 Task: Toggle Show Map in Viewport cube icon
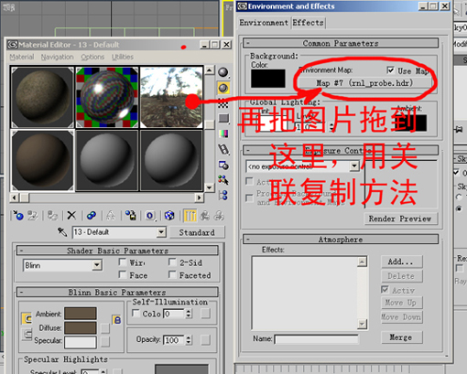(169, 216)
